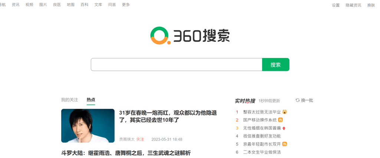Click the timestamp 2023-05-31 18:48
Viewport: 380px width, 158px height.
[167, 139]
